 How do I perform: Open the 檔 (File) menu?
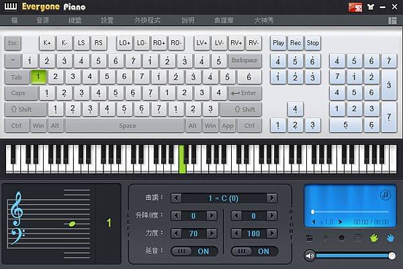point(15,20)
